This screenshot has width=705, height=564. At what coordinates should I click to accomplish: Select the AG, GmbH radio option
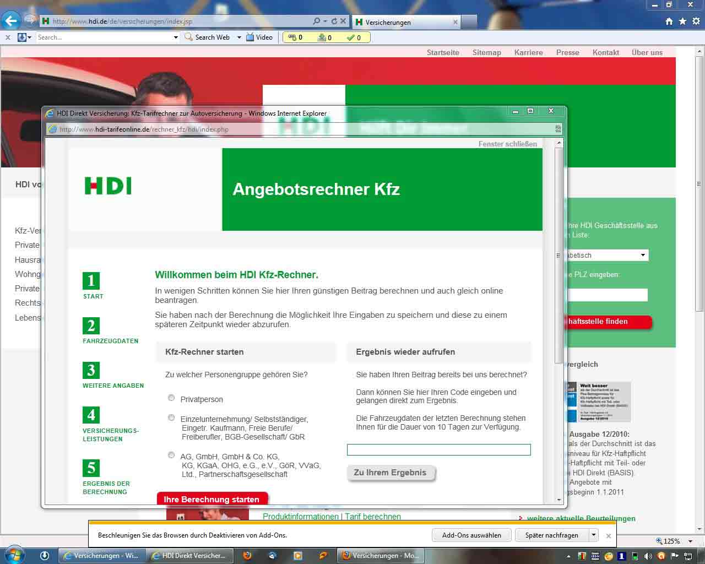pyautogui.click(x=171, y=455)
